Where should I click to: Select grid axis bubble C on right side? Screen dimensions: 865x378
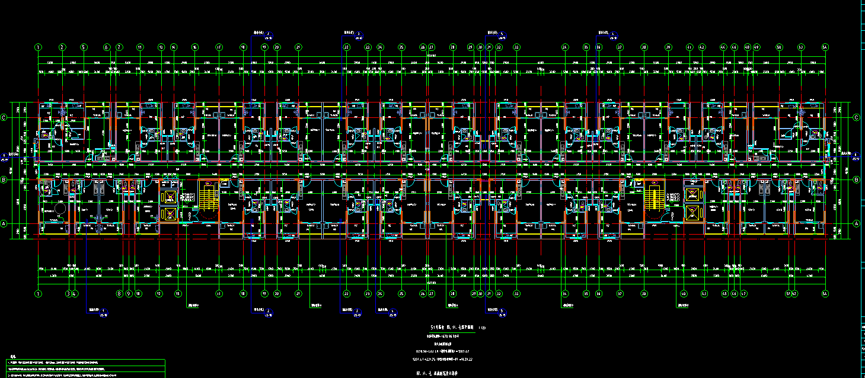click(856, 117)
